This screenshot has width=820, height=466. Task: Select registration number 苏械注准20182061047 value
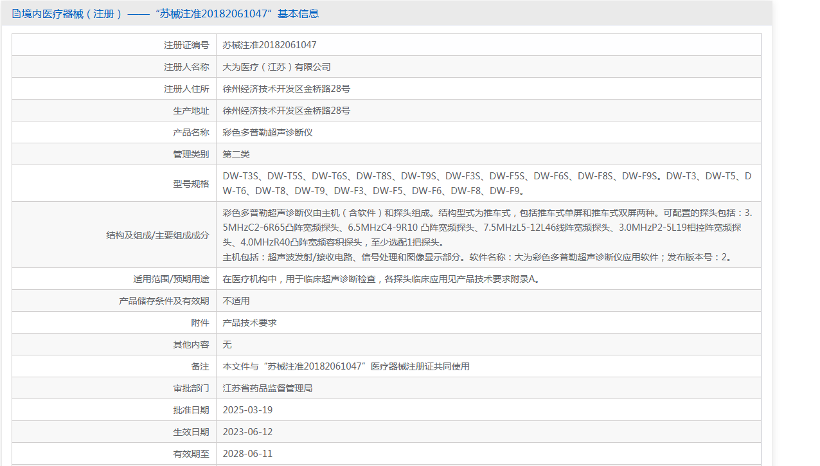(x=269, y=45)
